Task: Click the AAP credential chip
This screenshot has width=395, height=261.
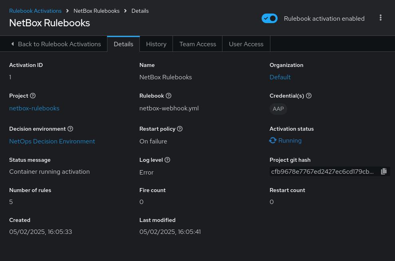Action: tap(278, 109)
